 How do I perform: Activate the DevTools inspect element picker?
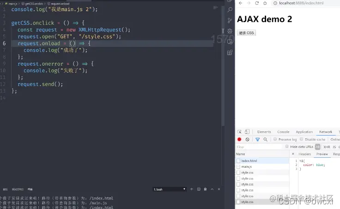(239, 132)
